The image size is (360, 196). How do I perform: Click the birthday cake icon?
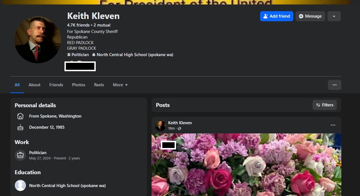click(x=20, y=127)
